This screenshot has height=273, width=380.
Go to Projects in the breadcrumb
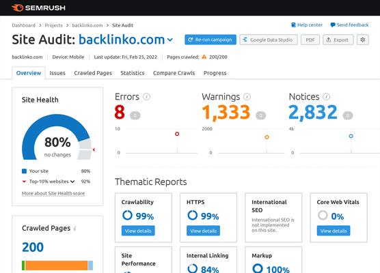(x=53, y=25)
